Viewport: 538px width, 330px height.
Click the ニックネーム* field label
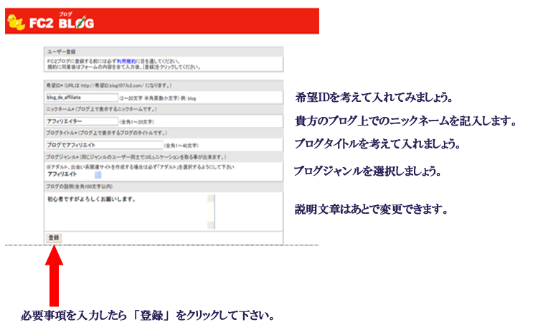101,109
